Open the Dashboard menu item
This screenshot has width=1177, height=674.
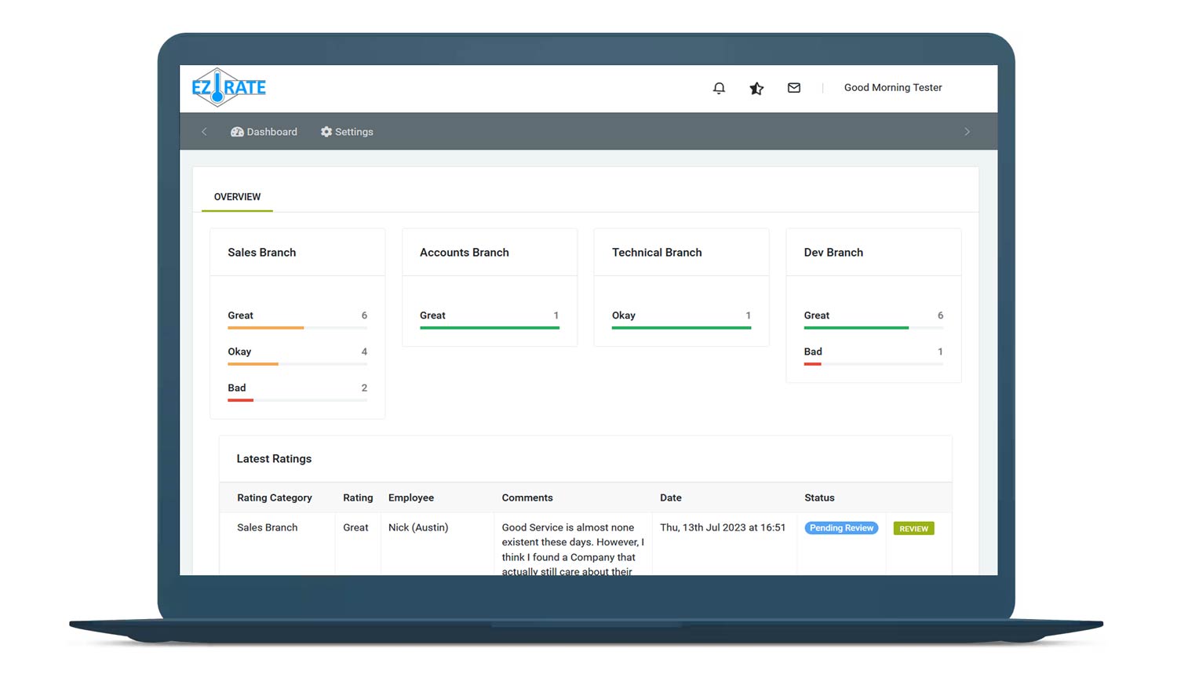coord(271,132)
